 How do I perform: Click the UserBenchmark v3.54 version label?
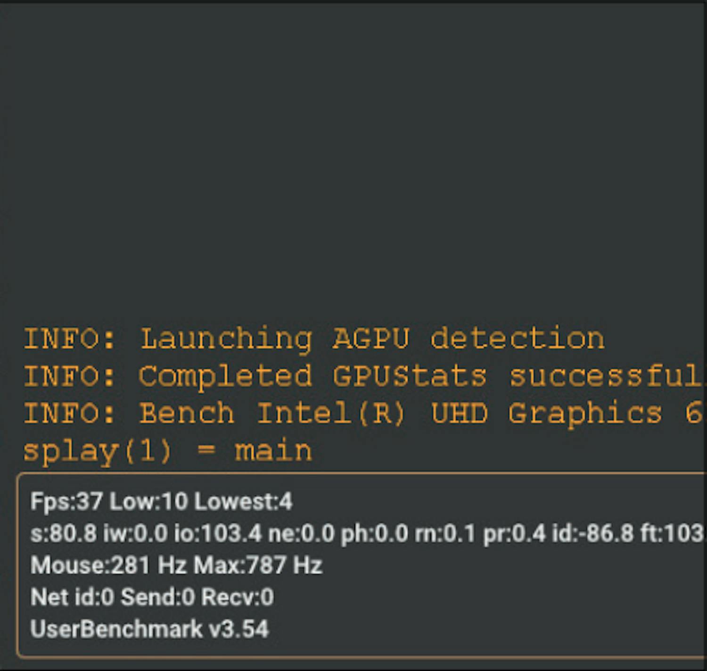click(x=149, y=629)
